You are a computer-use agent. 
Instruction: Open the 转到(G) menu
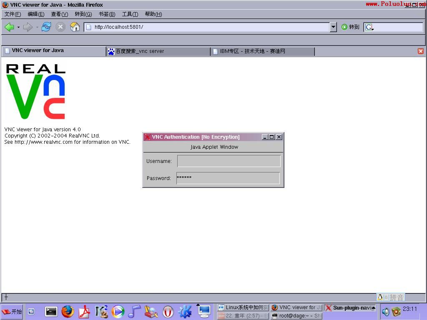83,14
